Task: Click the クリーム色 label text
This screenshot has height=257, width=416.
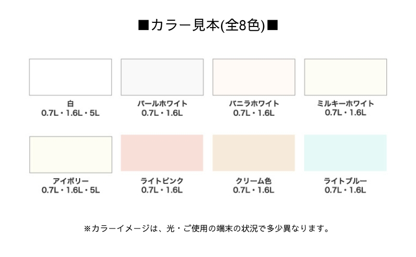Action: tap(254, 181)
